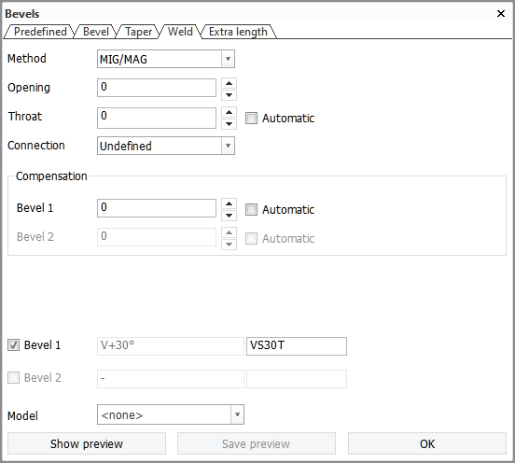This screenshot has height=463, width=515.
Task: Open the Method dropdown showing MIG/MAG
Action: 166,59
